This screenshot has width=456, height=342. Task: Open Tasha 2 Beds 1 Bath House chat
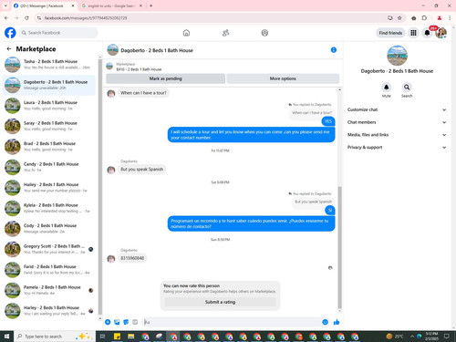48,65
